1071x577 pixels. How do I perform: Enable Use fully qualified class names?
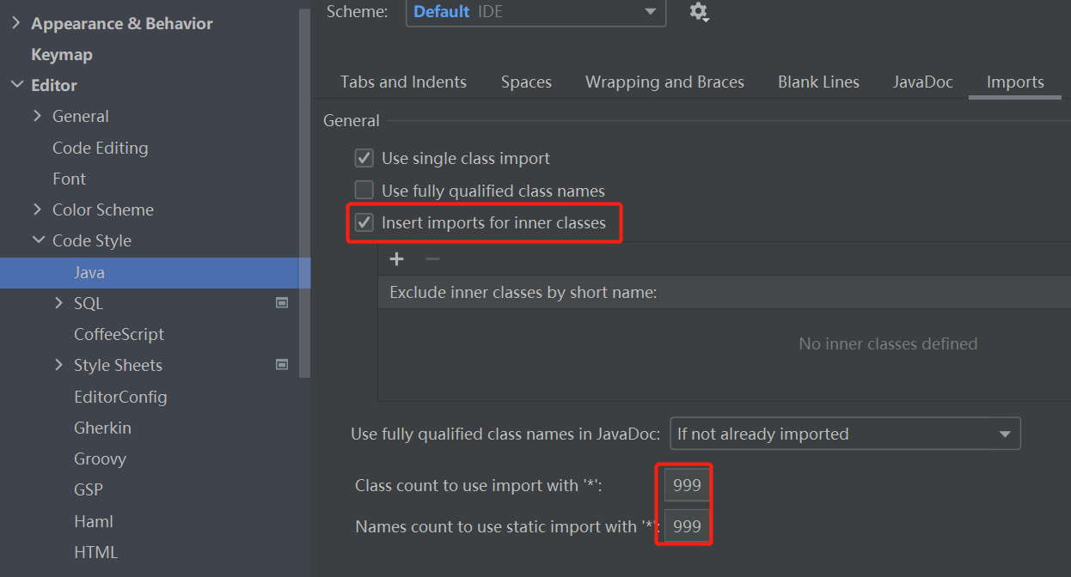click(x=364, y=190)
